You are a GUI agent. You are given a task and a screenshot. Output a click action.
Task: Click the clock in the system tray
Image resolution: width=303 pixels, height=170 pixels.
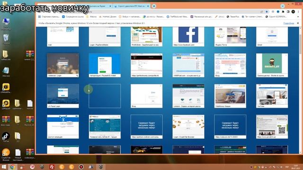point(296,167)
